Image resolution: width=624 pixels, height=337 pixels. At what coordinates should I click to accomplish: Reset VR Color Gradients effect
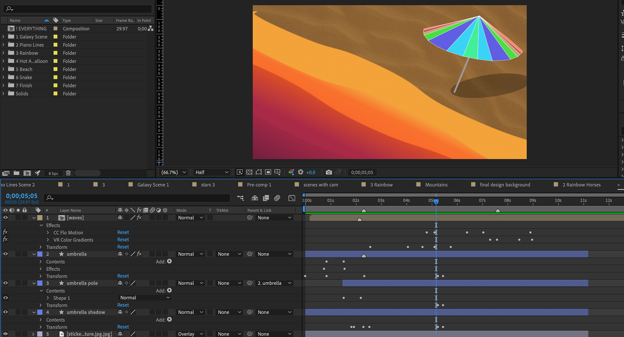click(123, 240)
